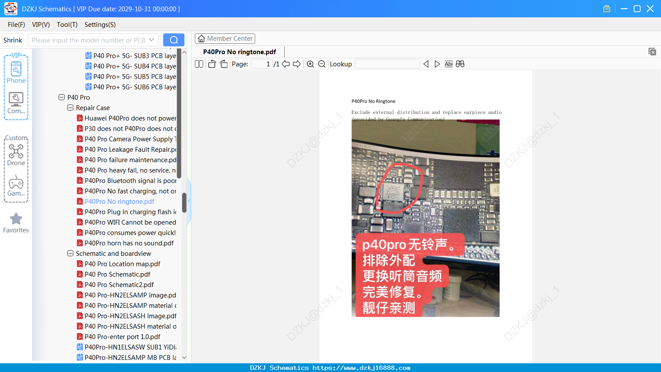Viewport: 661px width, 372px height.
Task: Click the P40Pro-HN1ELSASW SUB1 file icon
Action: [80, 347]
